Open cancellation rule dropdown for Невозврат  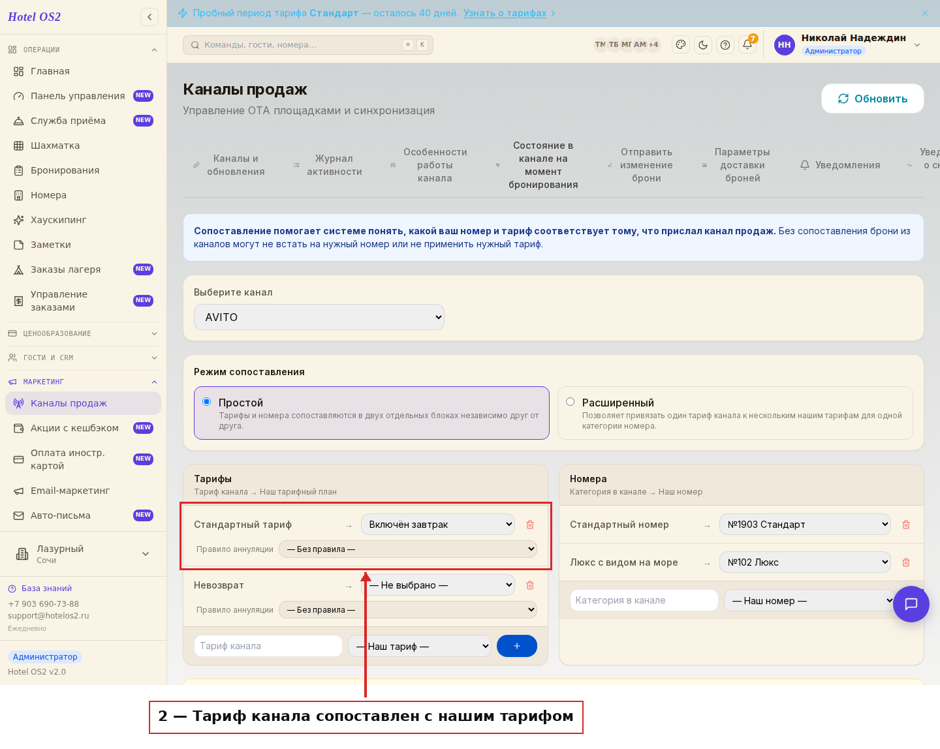point(408,610)
